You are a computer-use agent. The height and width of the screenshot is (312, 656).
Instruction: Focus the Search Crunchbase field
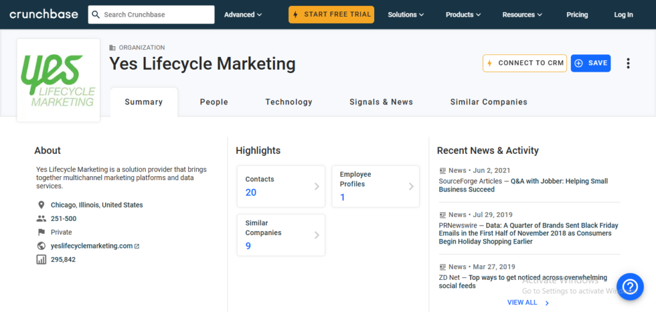[x=151, y=15]
